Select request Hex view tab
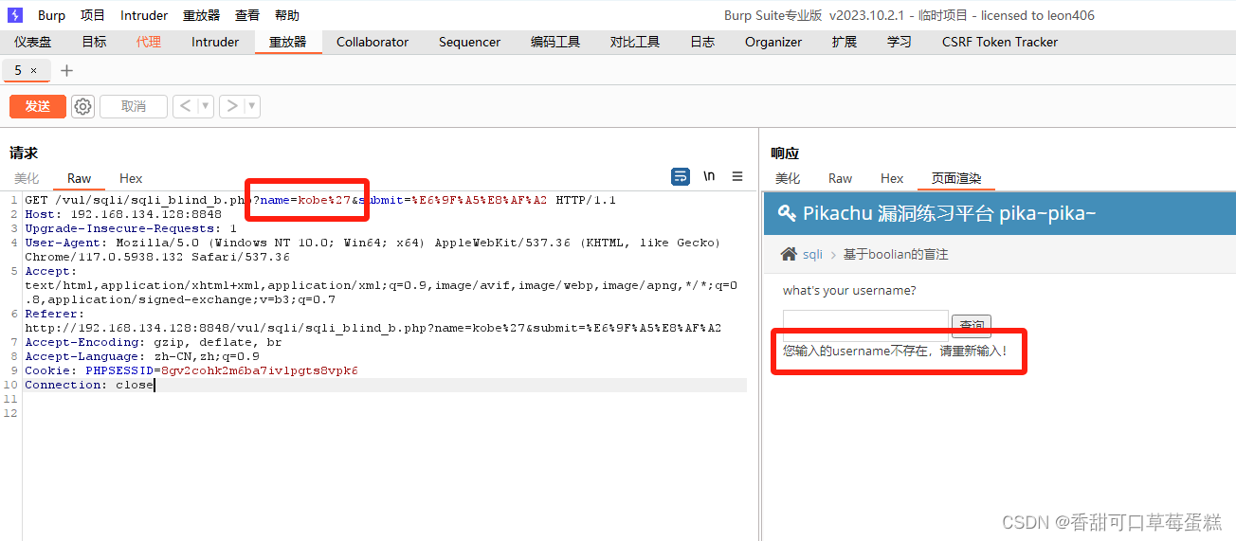Screen dimensions: 1236x541 [131, 178]
